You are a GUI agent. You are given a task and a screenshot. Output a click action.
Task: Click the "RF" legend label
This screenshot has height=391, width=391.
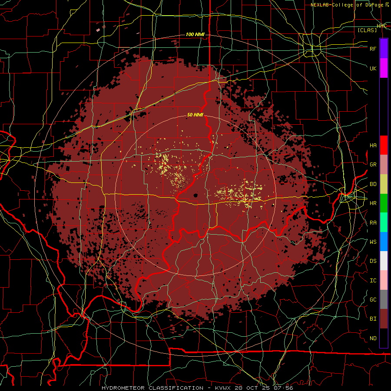pyautogui.click(x=373, y=49)
